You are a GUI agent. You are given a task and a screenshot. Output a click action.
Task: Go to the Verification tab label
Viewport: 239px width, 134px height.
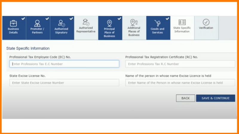coord(206,28)
